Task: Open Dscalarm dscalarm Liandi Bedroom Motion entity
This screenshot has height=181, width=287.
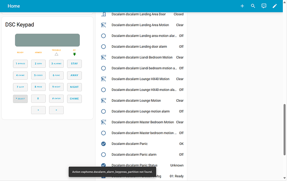Action: coord(142,57)
